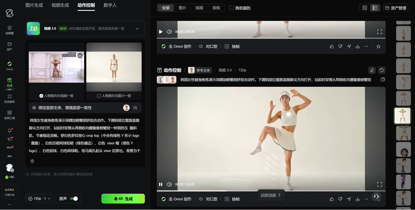Copy the result prompt text
The height and width of the screenshot is (210, 415).
click(x=382, y=80)
